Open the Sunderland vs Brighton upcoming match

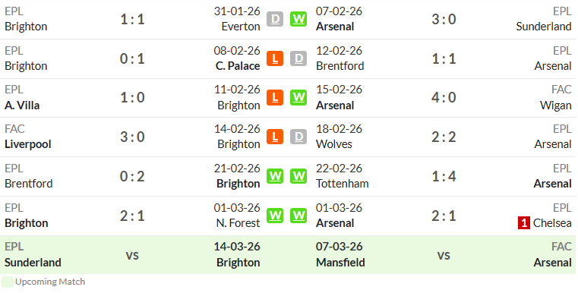click(144, 255)
